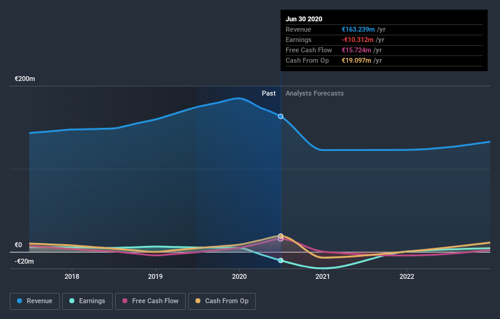Click the Past label on chart

269,93
